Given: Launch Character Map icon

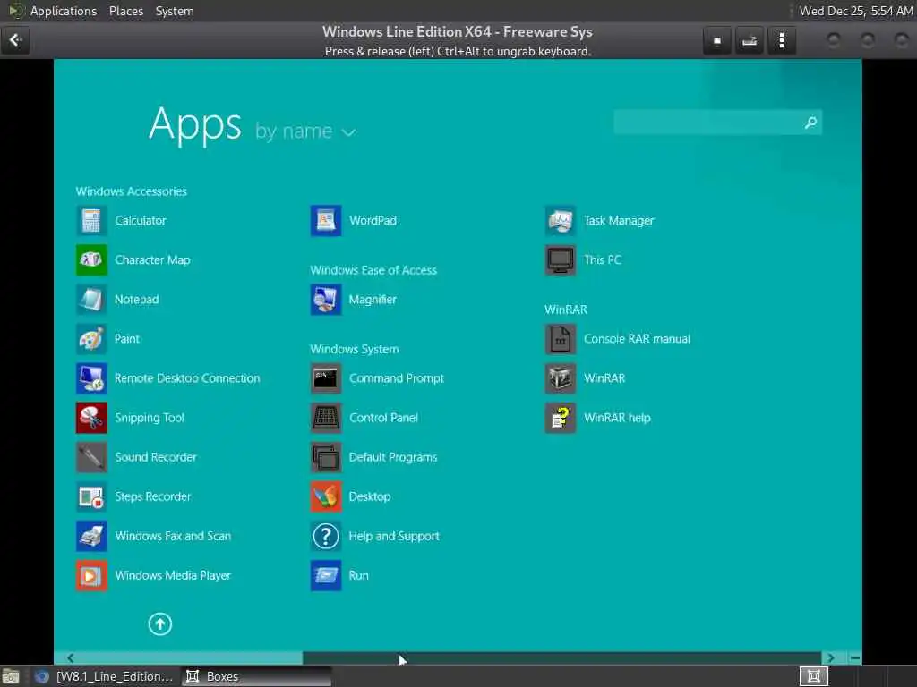Looking at the screenshot, I should coord(91,260).
